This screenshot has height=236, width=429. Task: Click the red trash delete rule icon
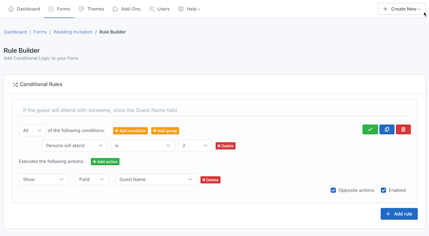click(x=403, y=129)
